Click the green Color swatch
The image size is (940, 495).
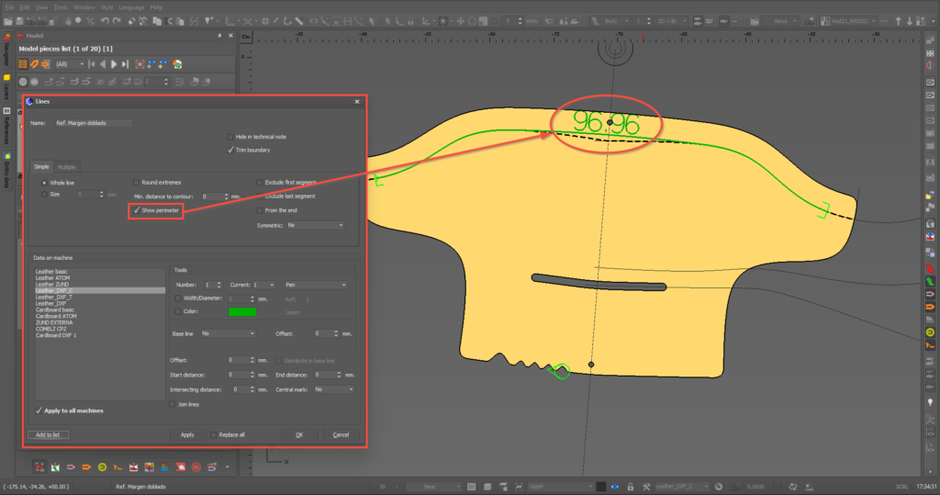click(242, 312)
